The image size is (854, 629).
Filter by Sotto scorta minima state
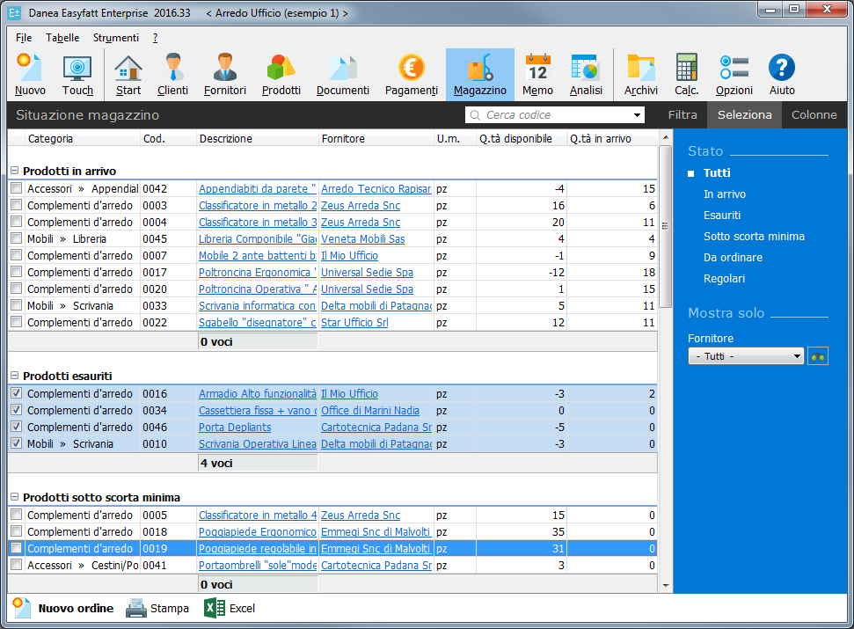pos(754,236)
